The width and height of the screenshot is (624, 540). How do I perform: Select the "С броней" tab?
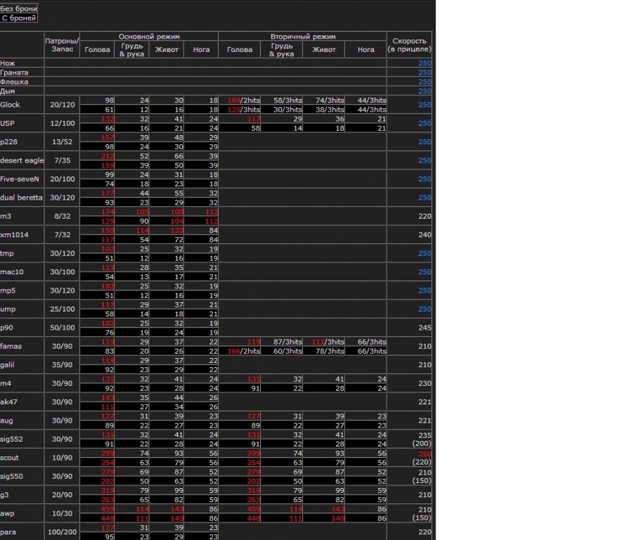[19, 18]
